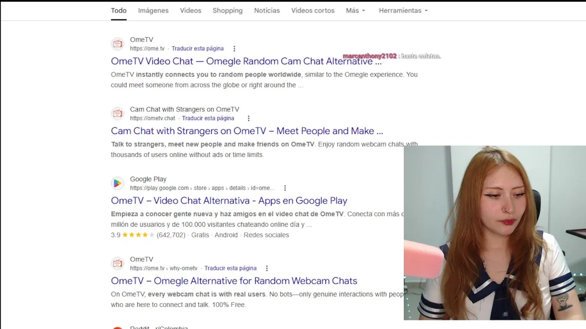Screen dimensions: 586x329
Task: Open OmeTV Video Chat Alternativa Google Play link
Action: (x=229, y=201)
